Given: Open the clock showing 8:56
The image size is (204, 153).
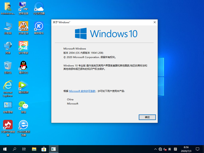Looking at the screenshot, I should click(x=186, y=149).
